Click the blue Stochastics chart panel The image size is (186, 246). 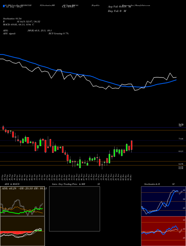pyautogui.click(x=163, y=201)
